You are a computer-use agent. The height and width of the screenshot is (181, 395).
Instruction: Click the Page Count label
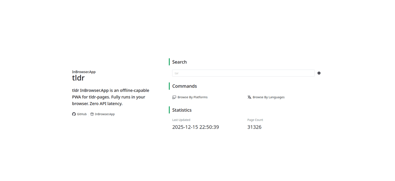click(255, 120)
